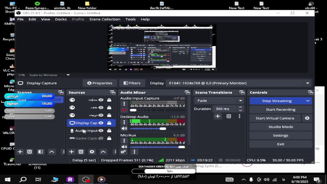This screenshot has width=327, height=184.
Task: Open Audio Mixer menu dots beside gears
Action: click(x=134, y=152)
